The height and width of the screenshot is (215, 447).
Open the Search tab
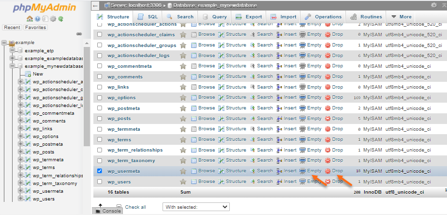pos(180,17)
